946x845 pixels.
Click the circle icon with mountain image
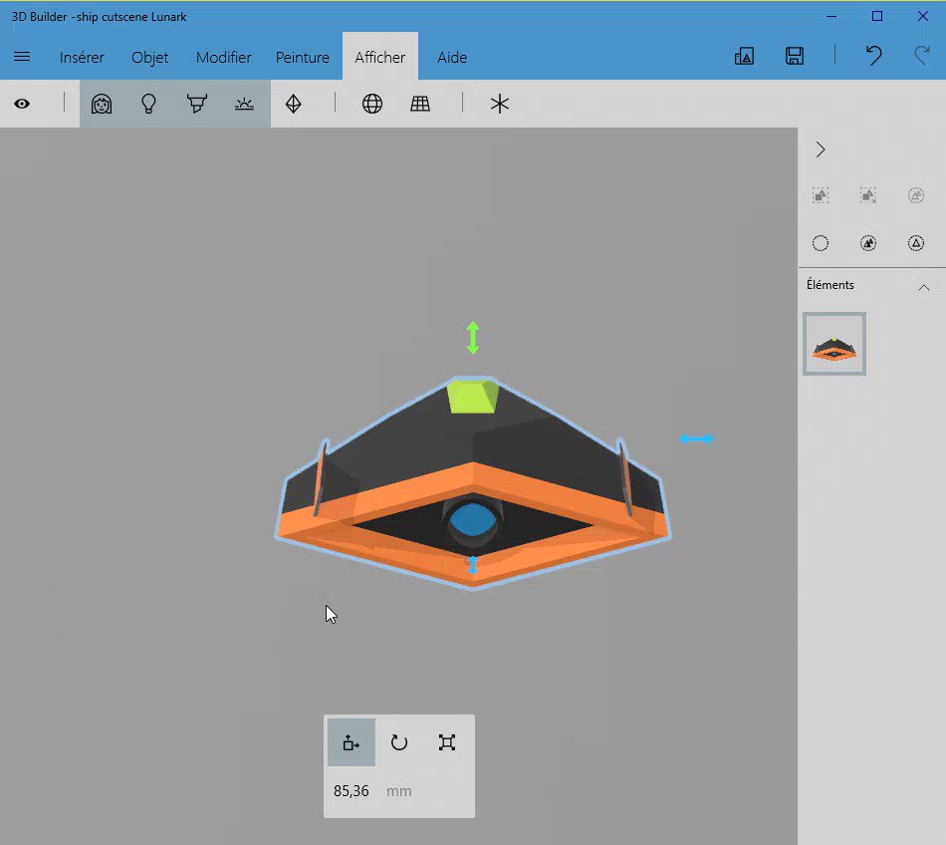pos(868,243)
